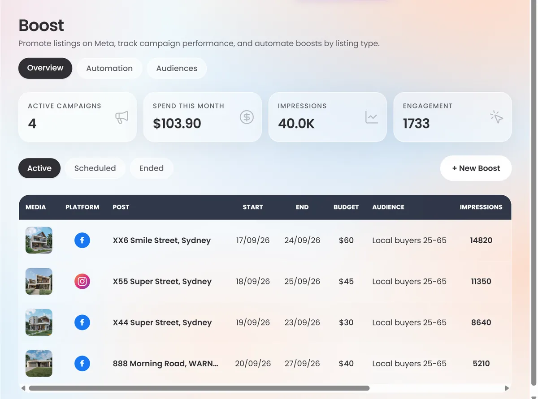Open thumbnail of XX6 Smile Street listing
538x399 pixels.
pyautogui.click(x=39, y=240)
